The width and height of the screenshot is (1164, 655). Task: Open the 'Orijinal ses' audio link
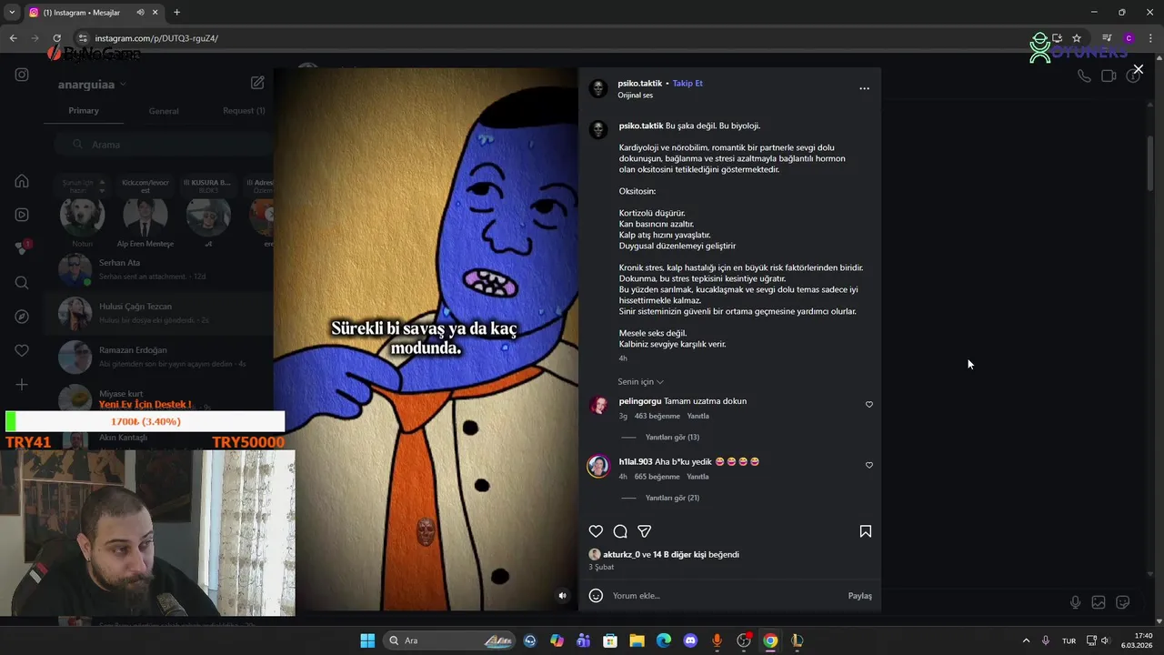(635, 96)
